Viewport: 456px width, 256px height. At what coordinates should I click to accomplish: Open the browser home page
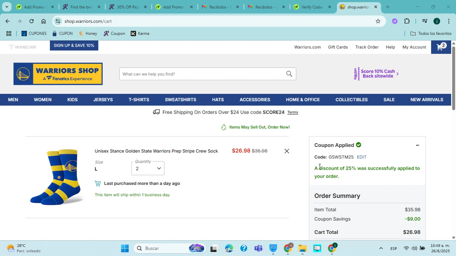tap(43, 21)
